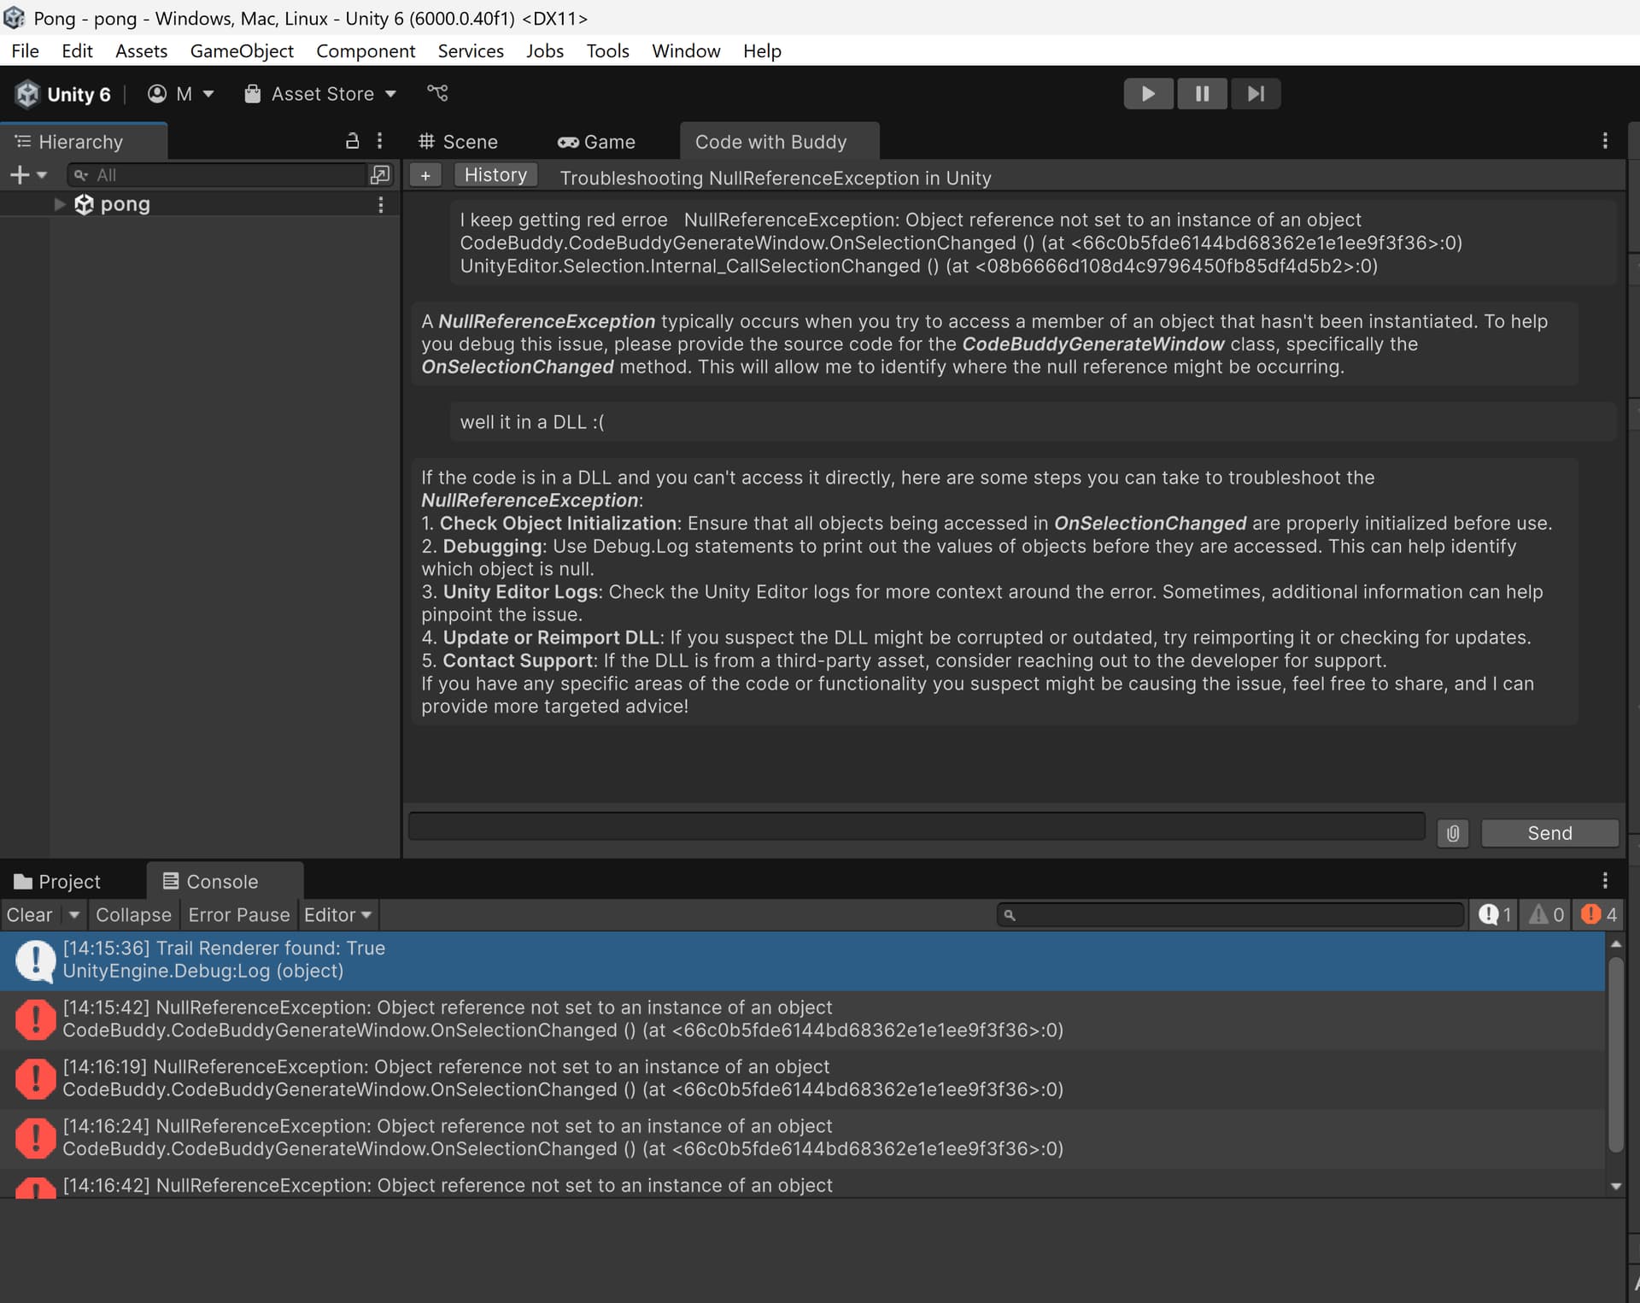
Task: Click the version control network icon
Action: (437, 93)
